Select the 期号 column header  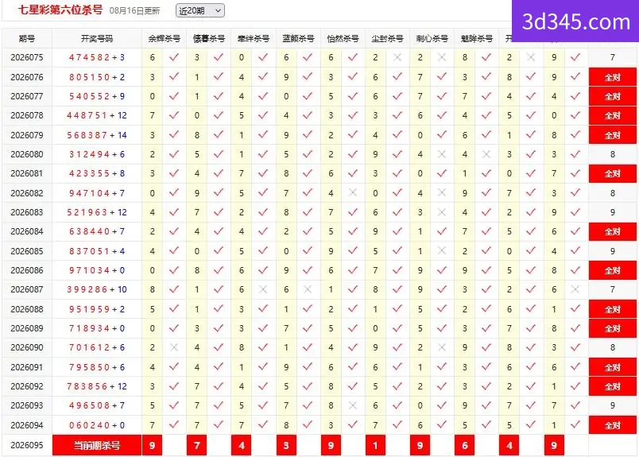pyautogui.click(x=27, y=39)
